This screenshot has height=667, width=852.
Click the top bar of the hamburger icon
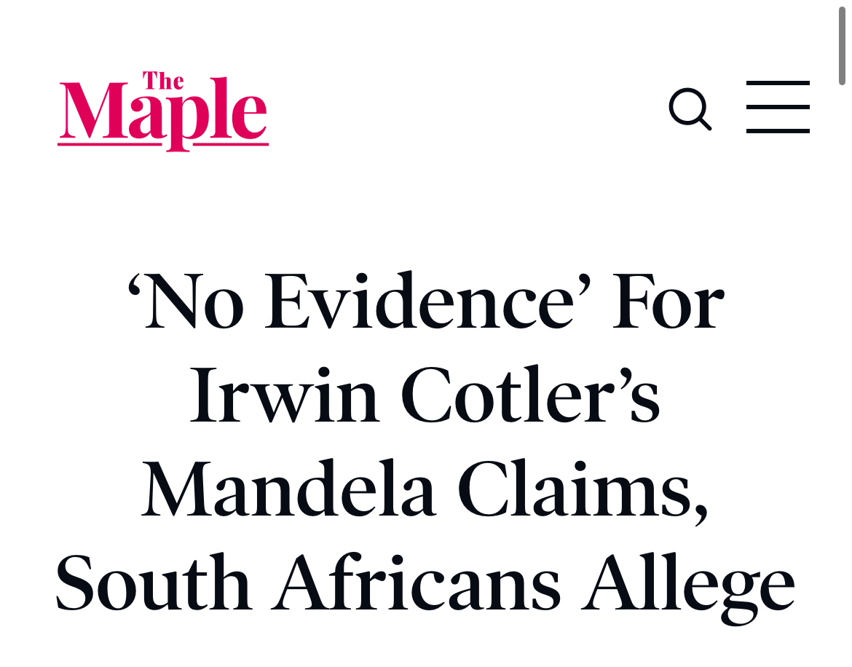pos(778,84)
